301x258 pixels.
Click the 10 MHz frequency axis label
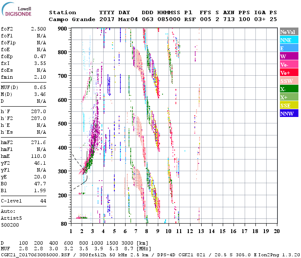coord(169,231)
